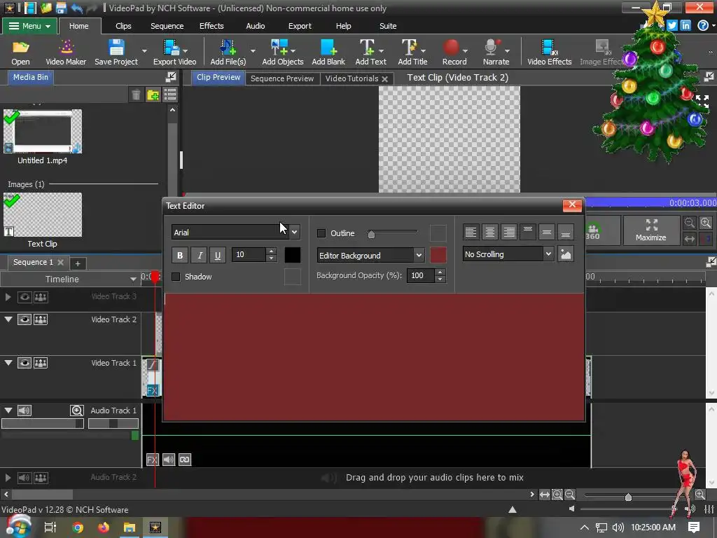Hide Video Track 3 with its eye icon
Viewport: 717px width, 538px height.
point(25,297)
